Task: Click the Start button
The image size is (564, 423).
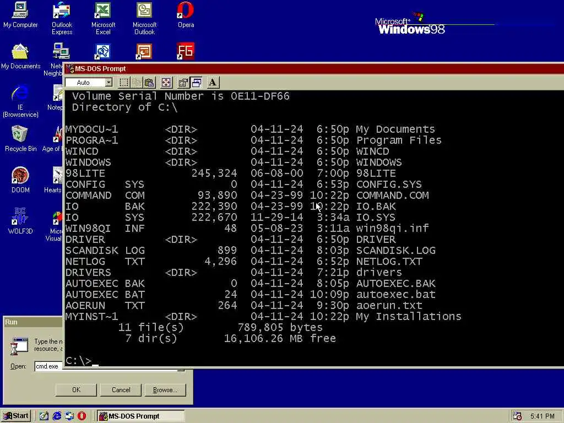Action: [16, 416]
